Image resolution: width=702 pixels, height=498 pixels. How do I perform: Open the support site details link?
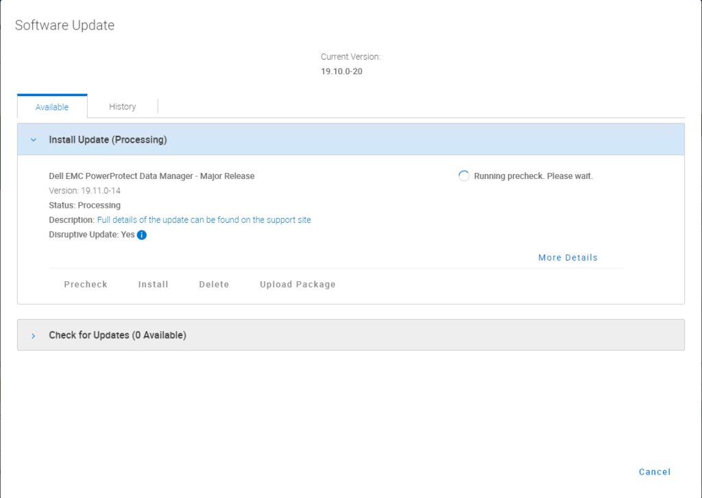tap(204, 220)
